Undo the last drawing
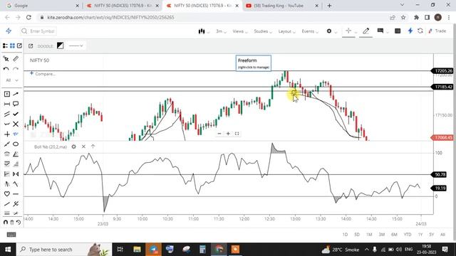 [6, 69]
